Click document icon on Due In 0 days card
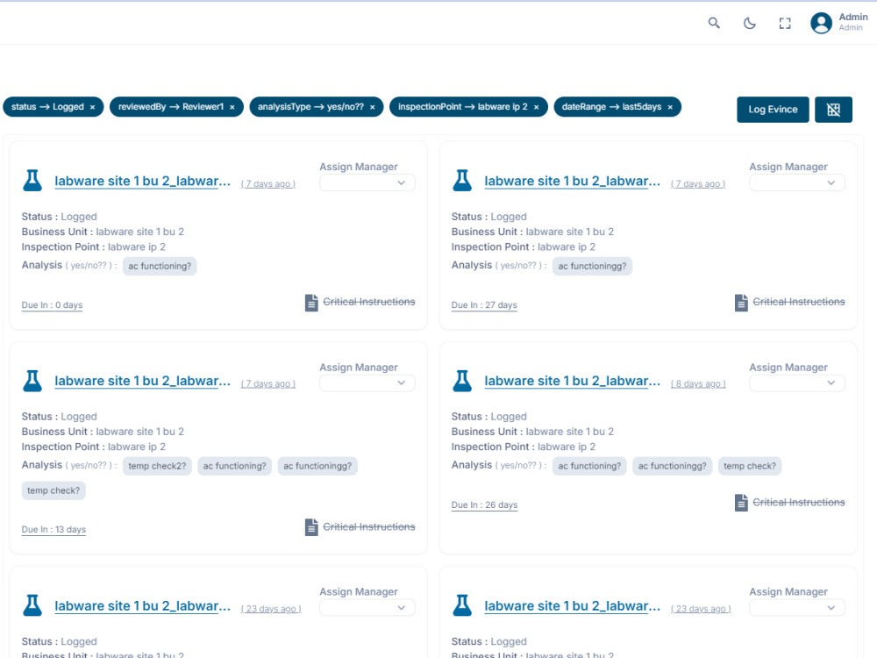877x658 pixels. coord(311,303)
